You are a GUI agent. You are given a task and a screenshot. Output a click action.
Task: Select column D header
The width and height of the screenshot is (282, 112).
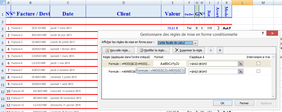124,2
